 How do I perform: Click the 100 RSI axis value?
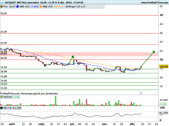(x=162, y=108)
